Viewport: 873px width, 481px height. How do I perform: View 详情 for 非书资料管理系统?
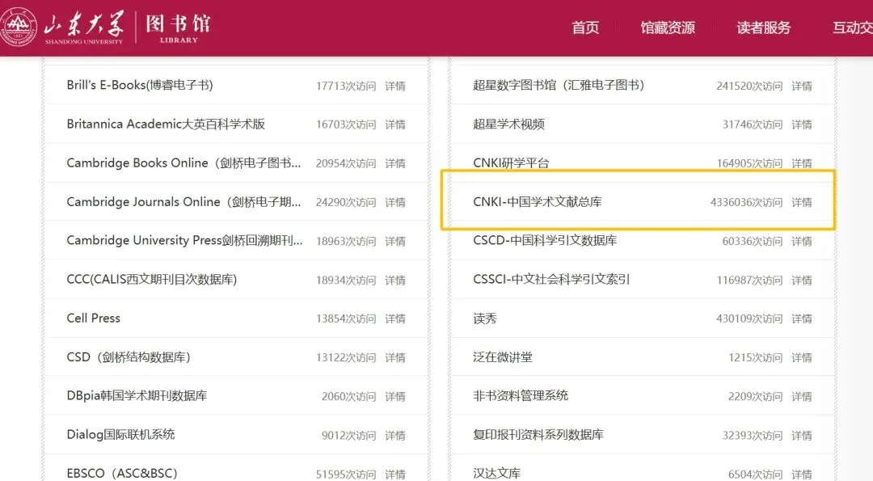(802, 396)
